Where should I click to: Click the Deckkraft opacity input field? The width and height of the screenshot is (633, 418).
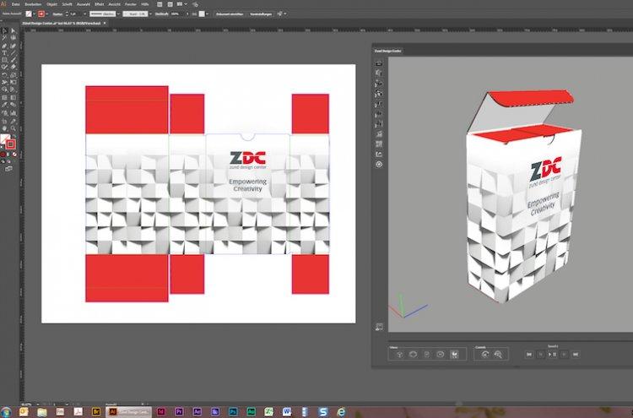176,14
